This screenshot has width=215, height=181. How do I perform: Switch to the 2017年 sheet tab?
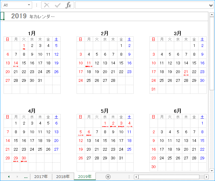pos(41,176)
